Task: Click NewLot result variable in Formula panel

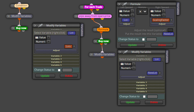Action: [x=168, y=34]
